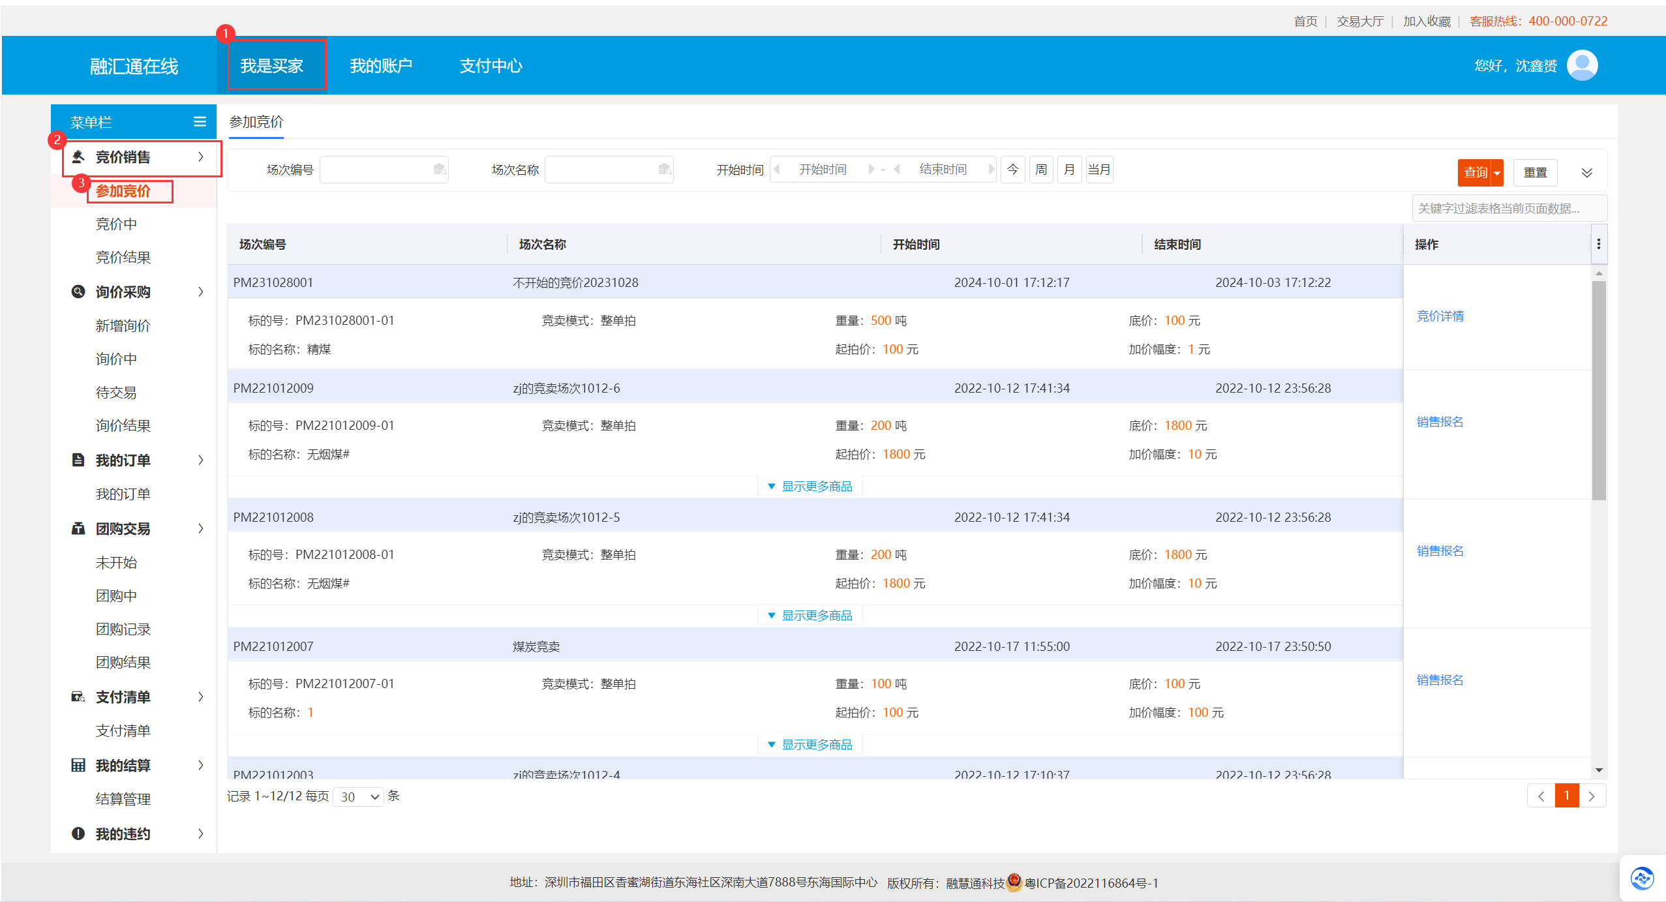Collapse the 支付清单 menu chevron
The width and height of the screenshot is (1666, 902).
[x=201, y=697]
